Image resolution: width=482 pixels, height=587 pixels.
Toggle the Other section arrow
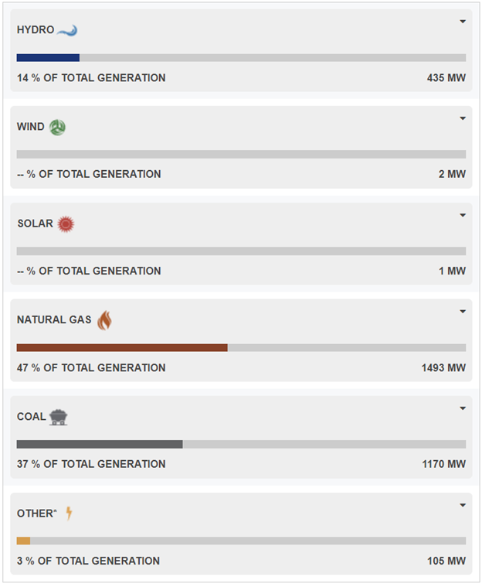(463, 505)
